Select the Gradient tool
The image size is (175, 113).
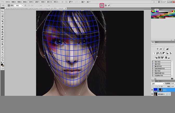point(2,39)
